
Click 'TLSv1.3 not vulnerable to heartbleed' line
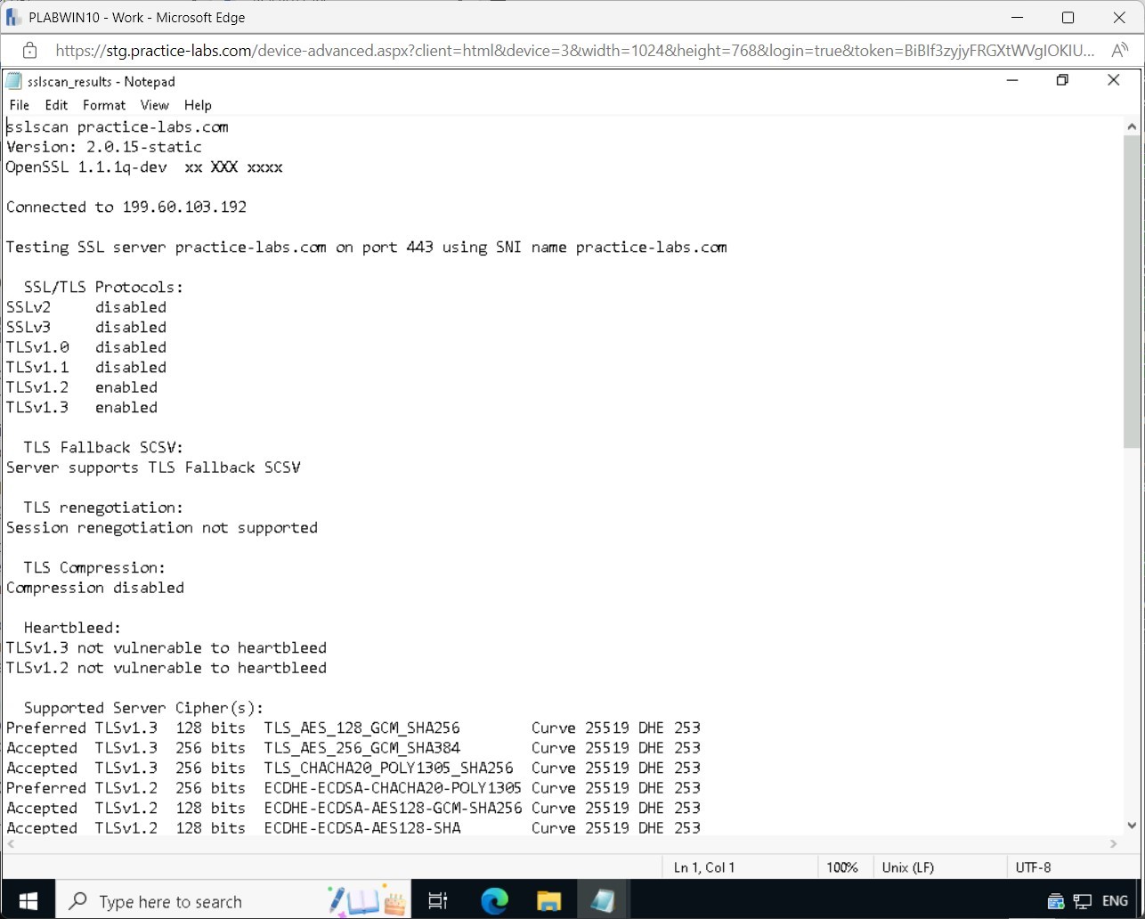[166, 647]
